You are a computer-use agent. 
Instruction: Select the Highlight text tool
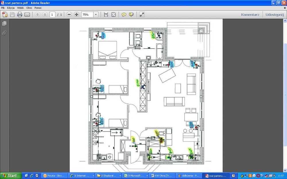click(131, 15)
